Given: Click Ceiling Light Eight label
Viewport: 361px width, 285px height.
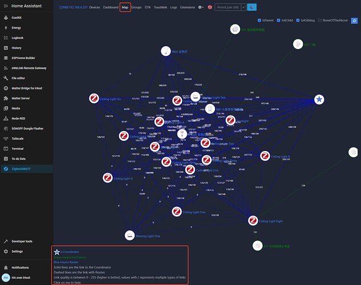Looking at the screenshot, I should pyautogui.click(x=271, y=221).
